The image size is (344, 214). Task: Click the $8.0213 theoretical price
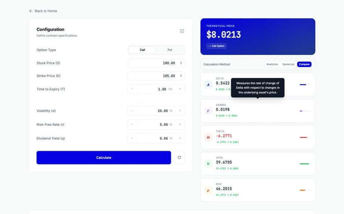224,34
